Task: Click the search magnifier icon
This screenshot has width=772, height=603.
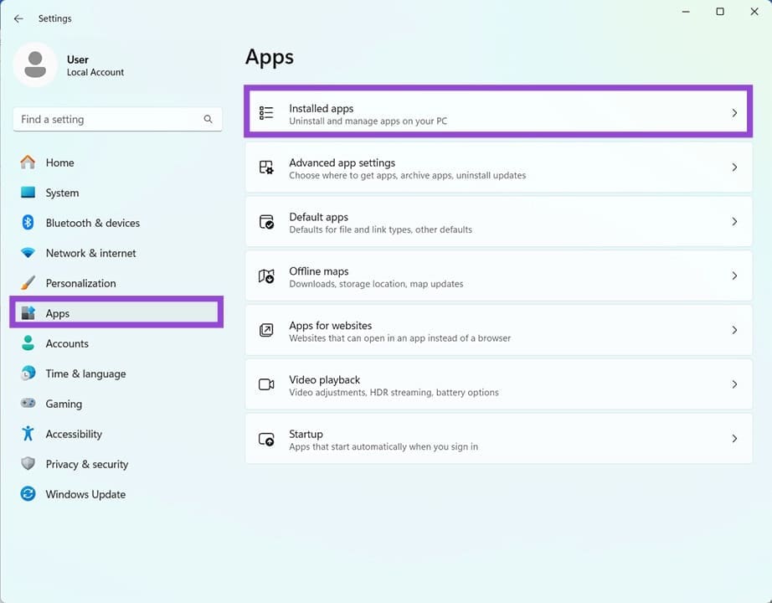Action: [208, 120]
